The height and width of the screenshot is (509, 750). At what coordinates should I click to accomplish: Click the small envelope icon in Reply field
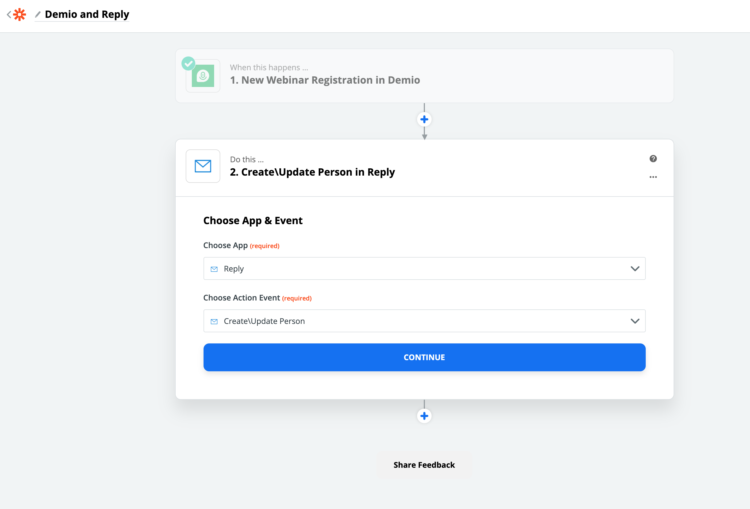point(214,269)
